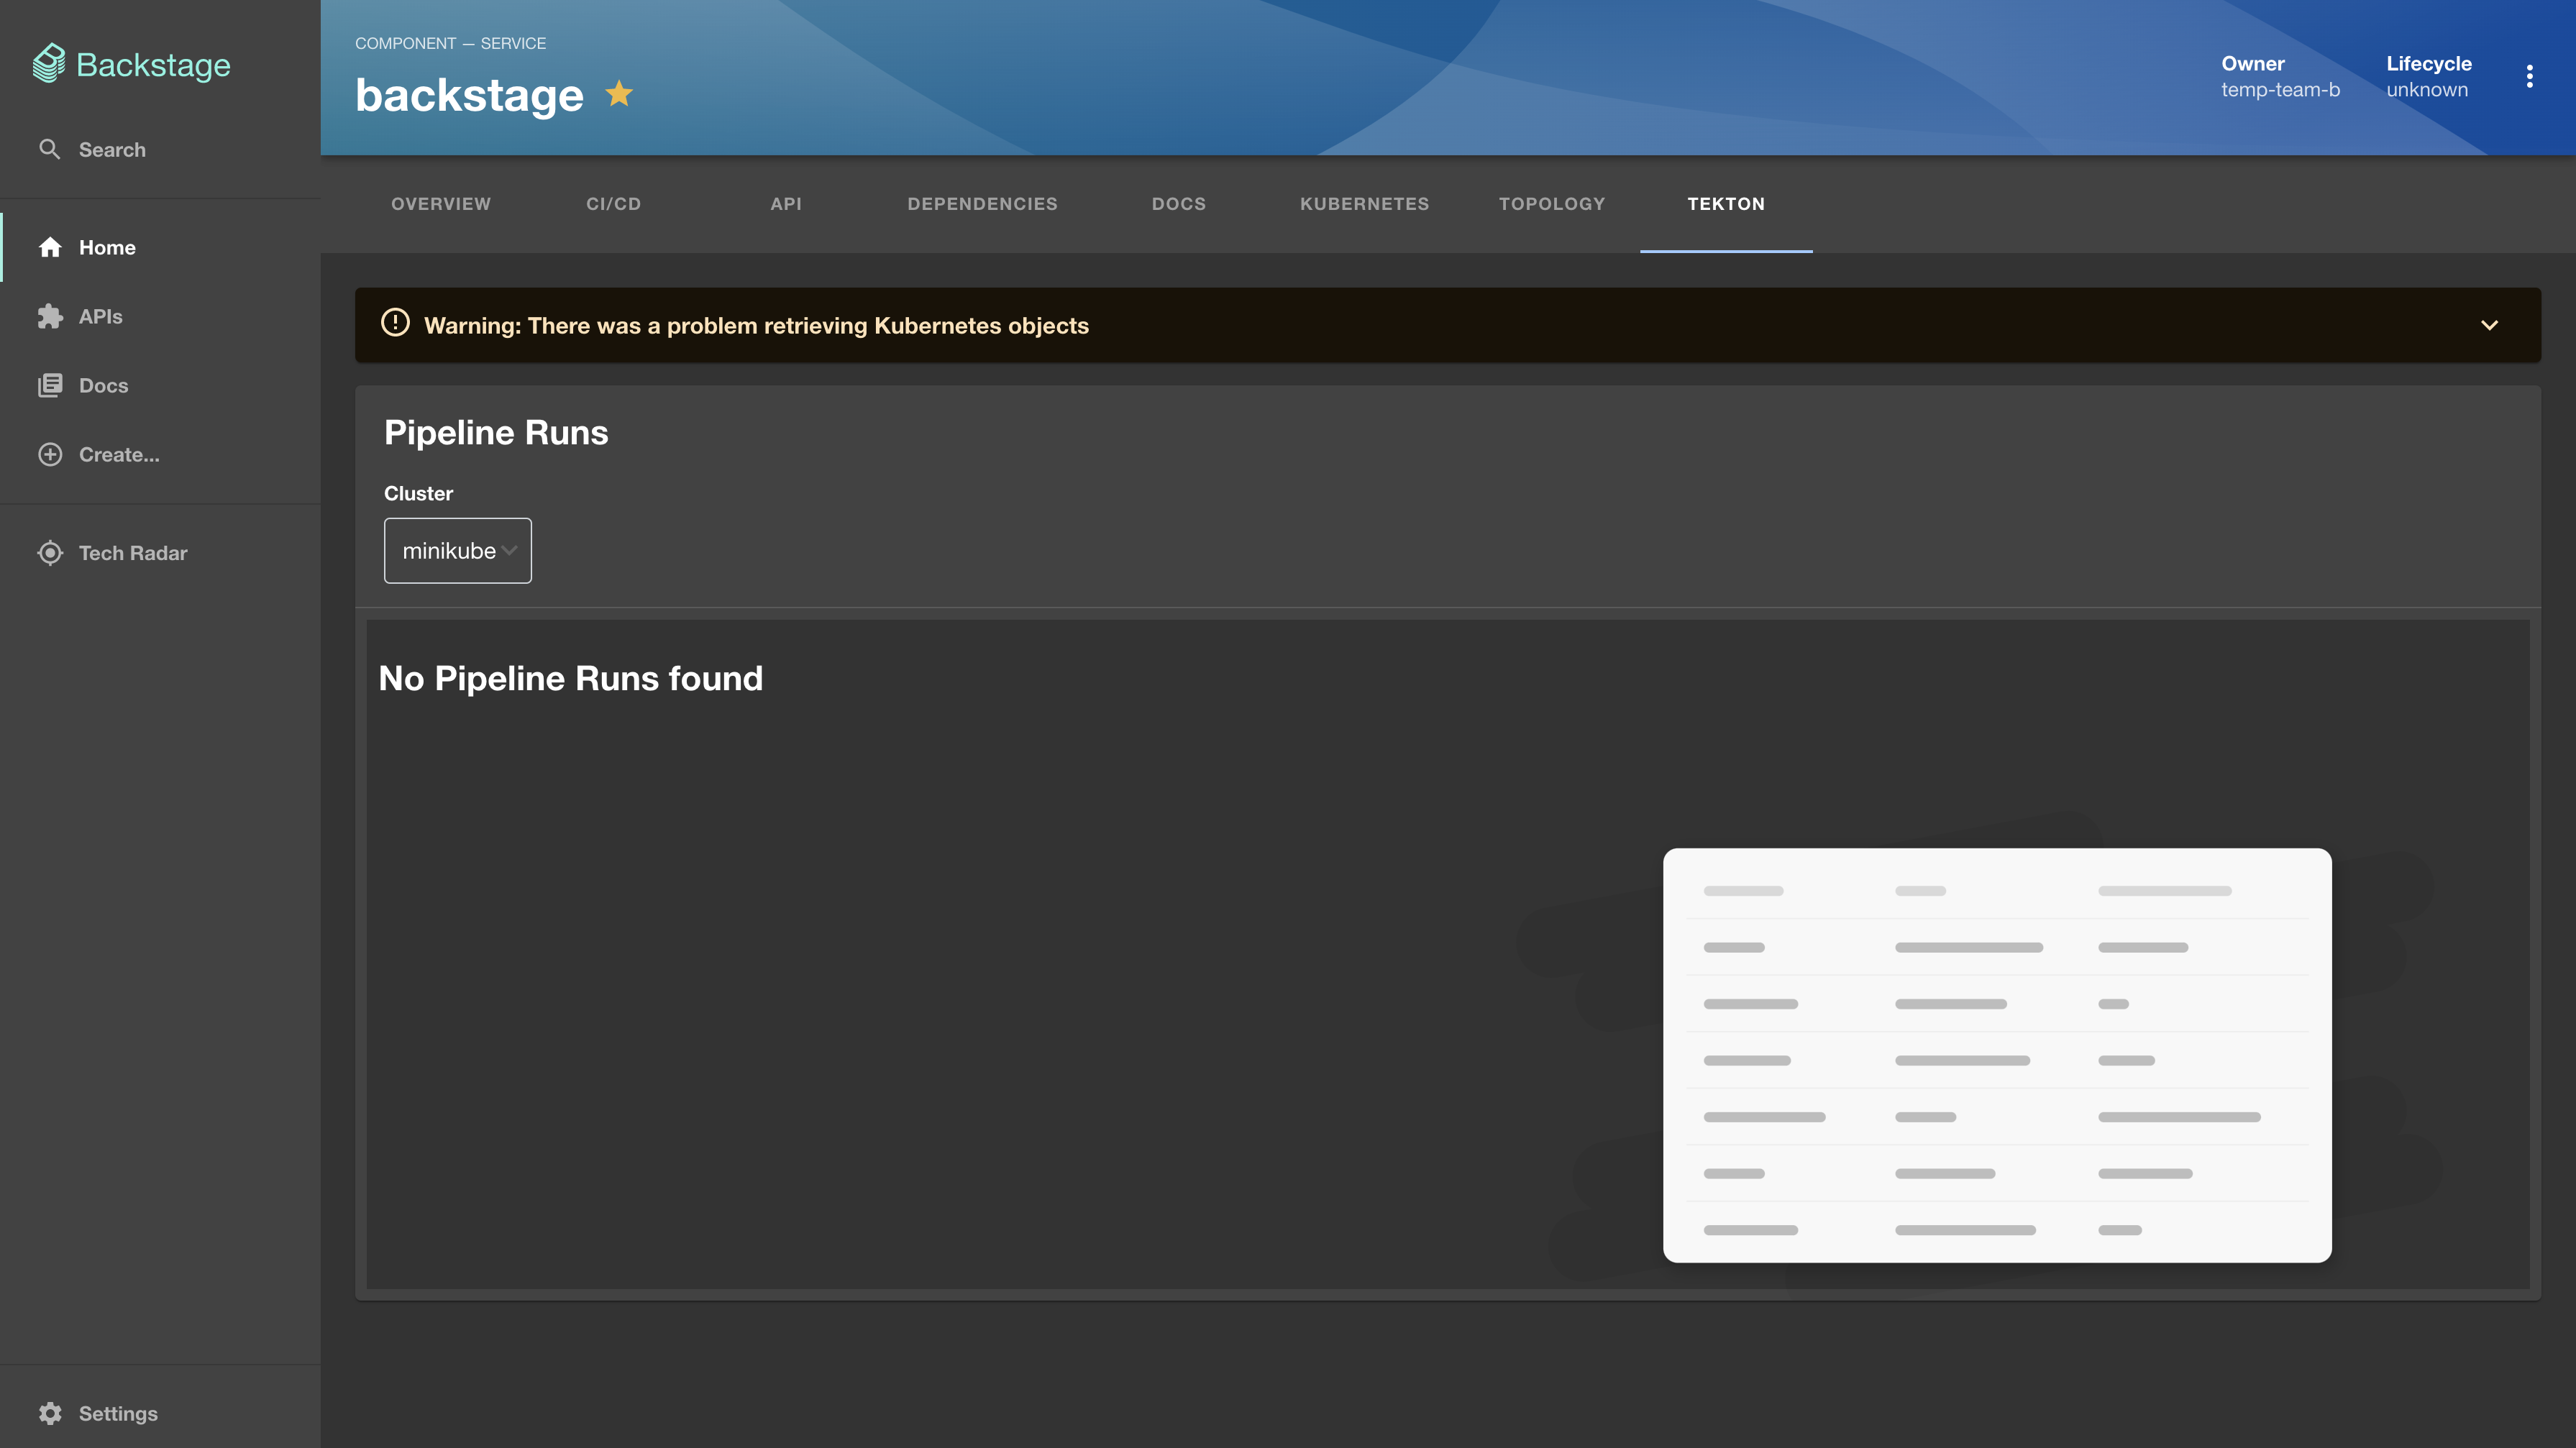Open the three-dot entity context menu
Screen dimensions: 2576x1448
pos(2530,76)
